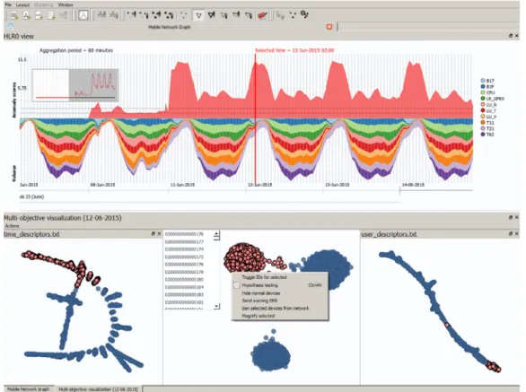Viewport: 526px width, 392px height.
Task: Click the overview thumbnail inset on the chart
Action: 75,85
